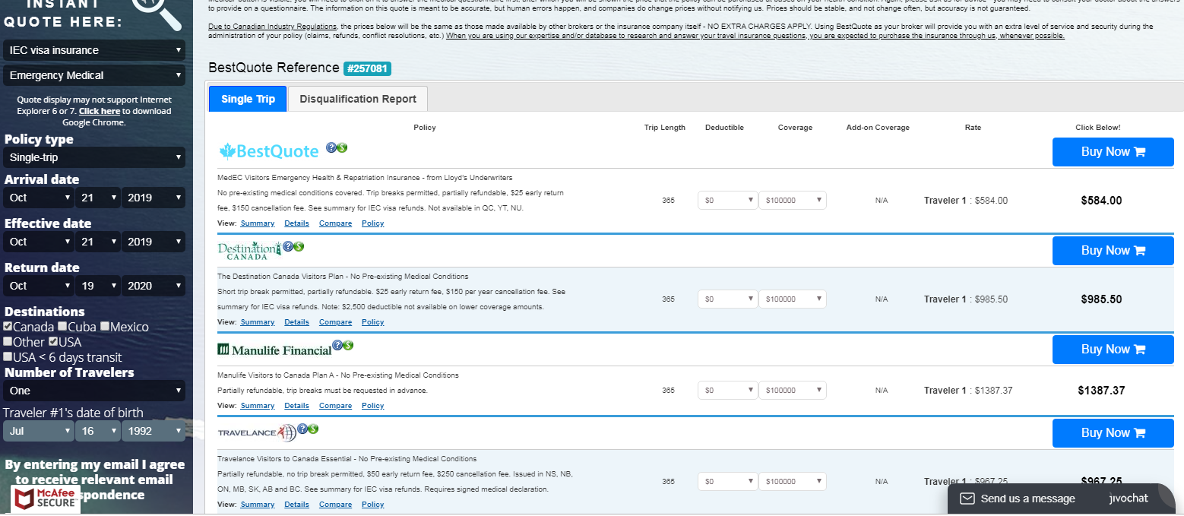Uncheck the Canada destination checkbox

click(x=8, y=327)
